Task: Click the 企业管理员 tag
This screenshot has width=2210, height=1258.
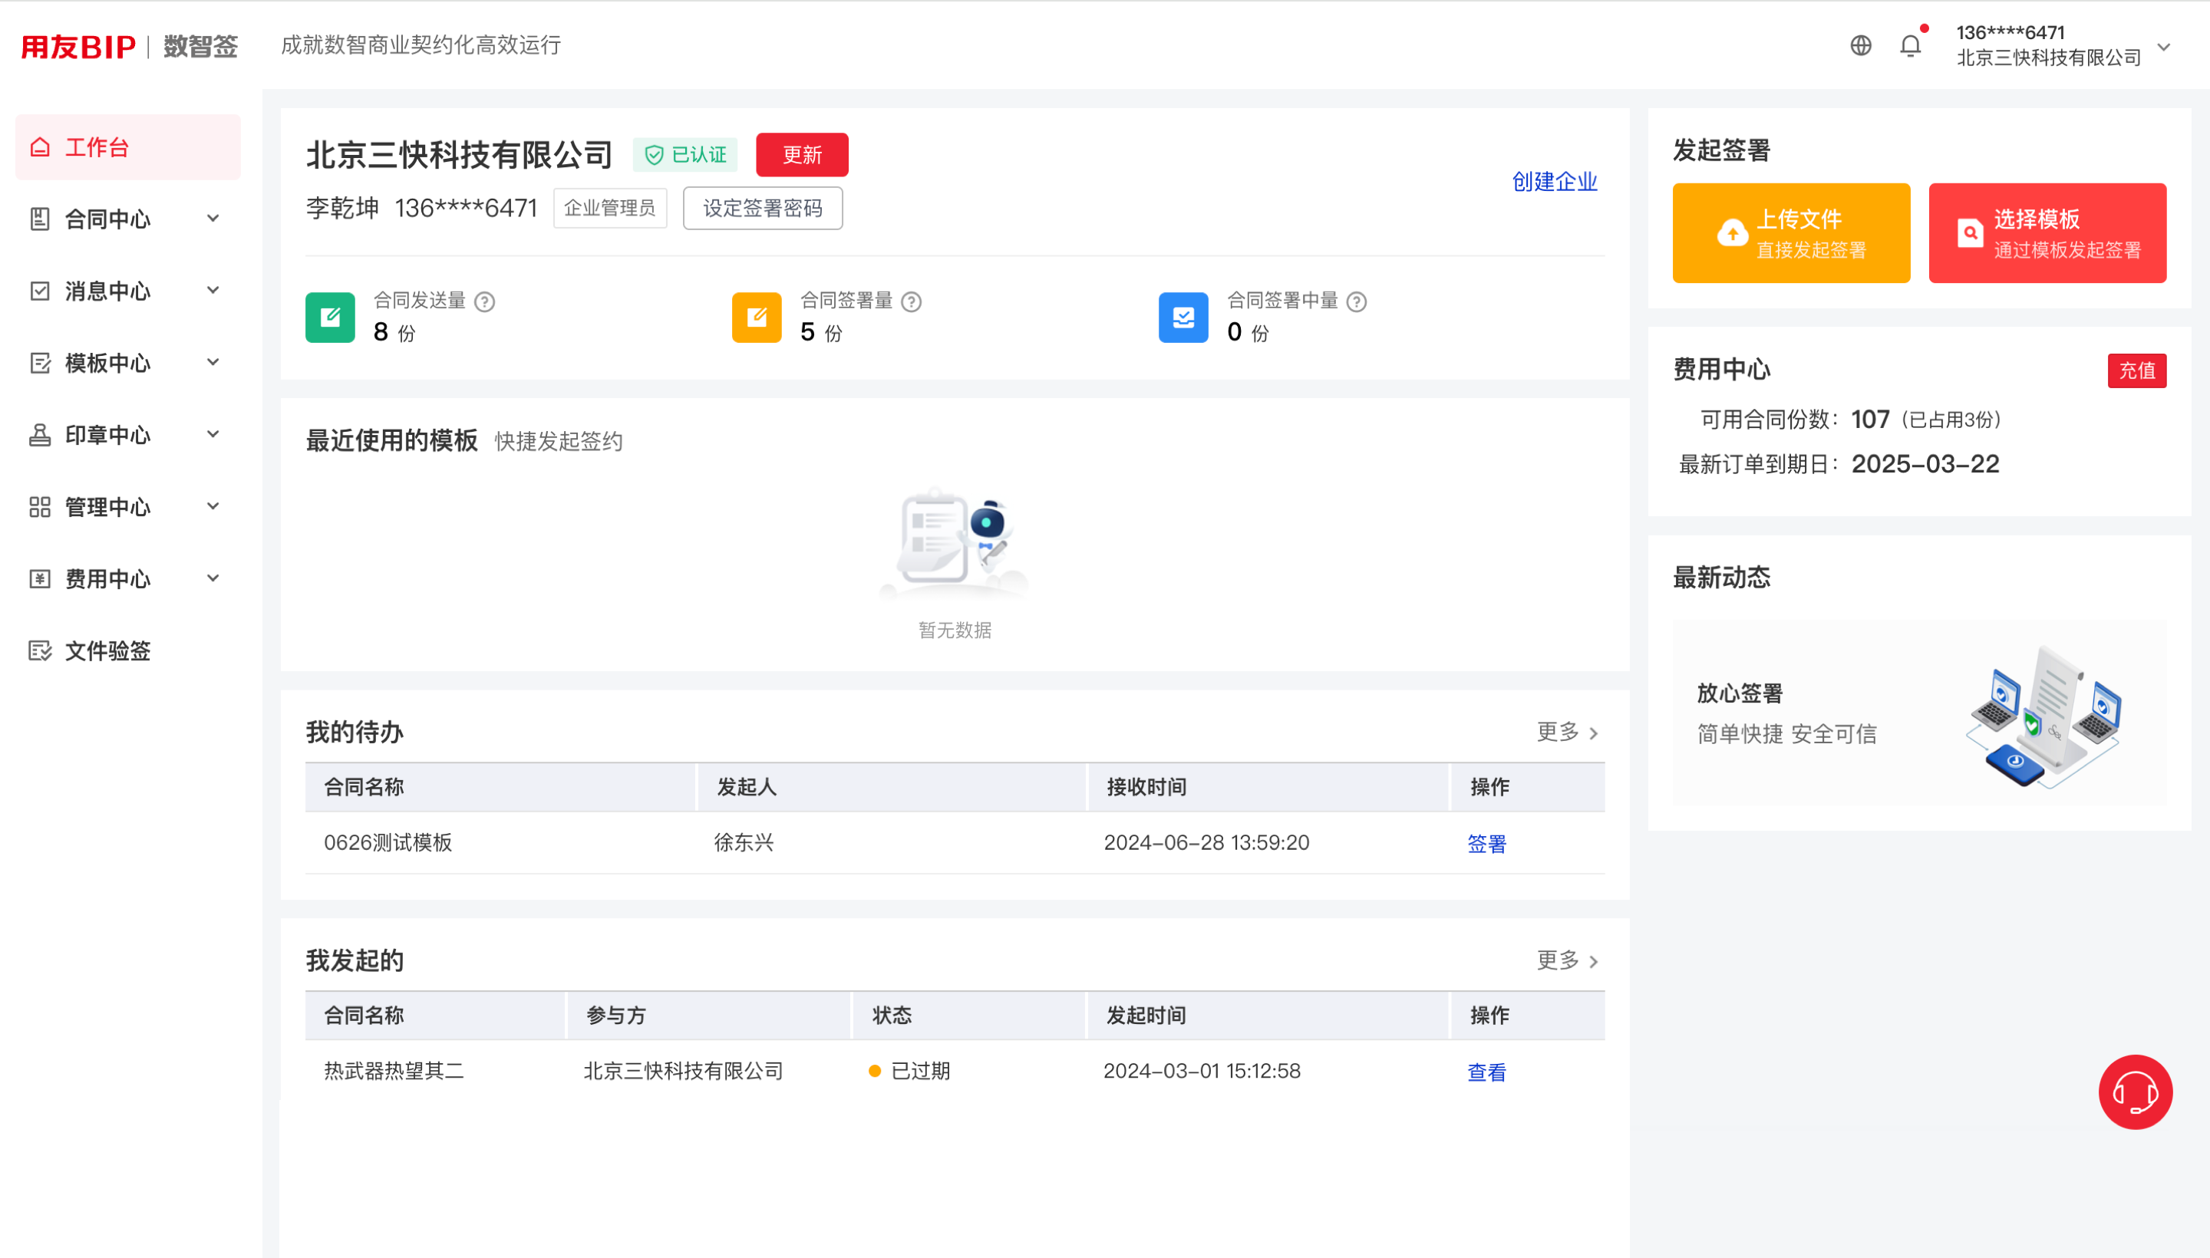Action: click(609, 208)
